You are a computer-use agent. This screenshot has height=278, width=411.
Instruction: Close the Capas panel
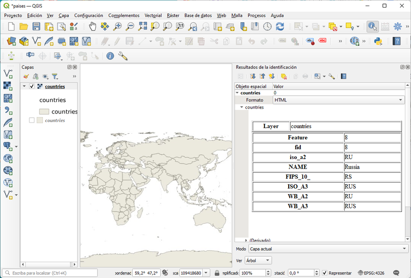pyautogui.click(x=75, y=67)
